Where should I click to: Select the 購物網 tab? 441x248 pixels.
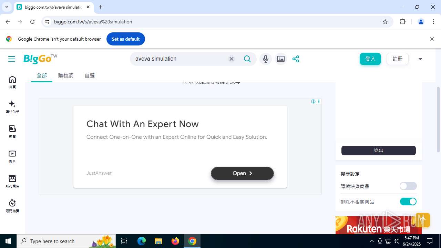click(x=66, y=75)
